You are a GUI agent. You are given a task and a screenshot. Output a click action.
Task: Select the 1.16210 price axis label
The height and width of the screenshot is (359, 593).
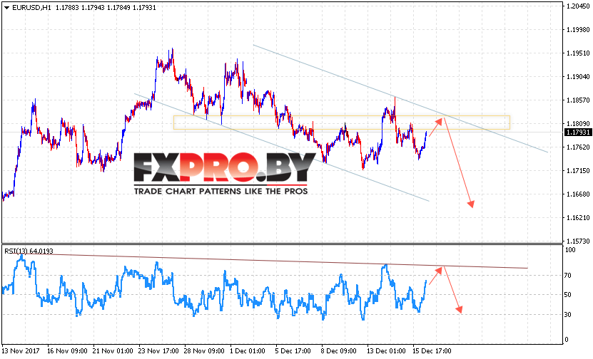point(578,218)
